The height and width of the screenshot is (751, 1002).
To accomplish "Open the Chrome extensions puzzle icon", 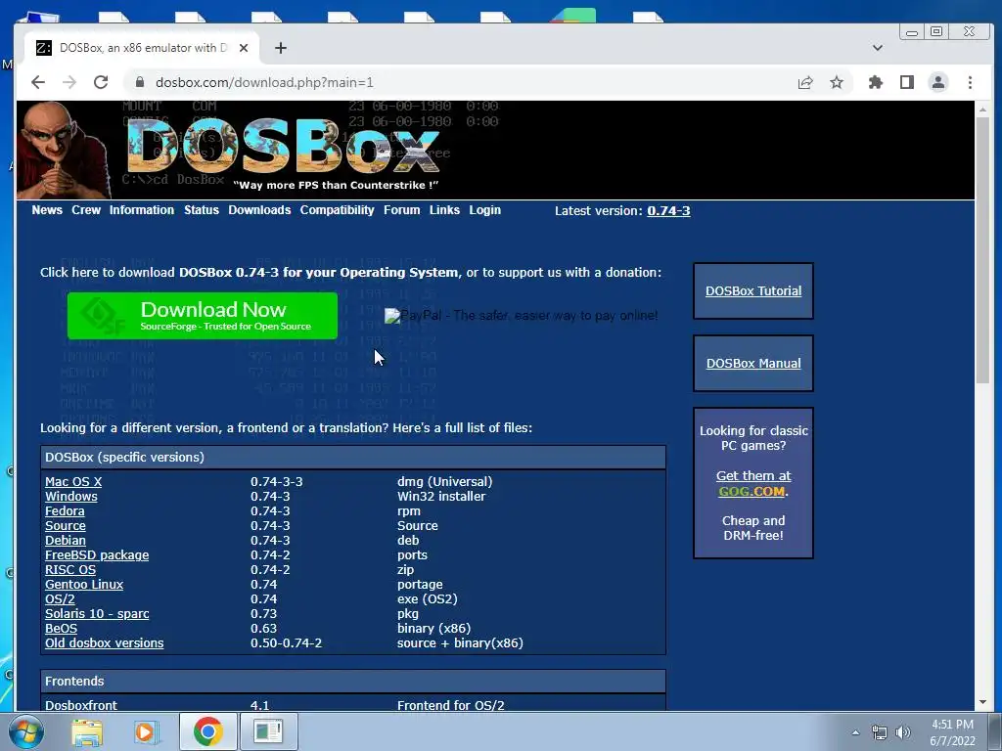I will (x=876, y=82).
